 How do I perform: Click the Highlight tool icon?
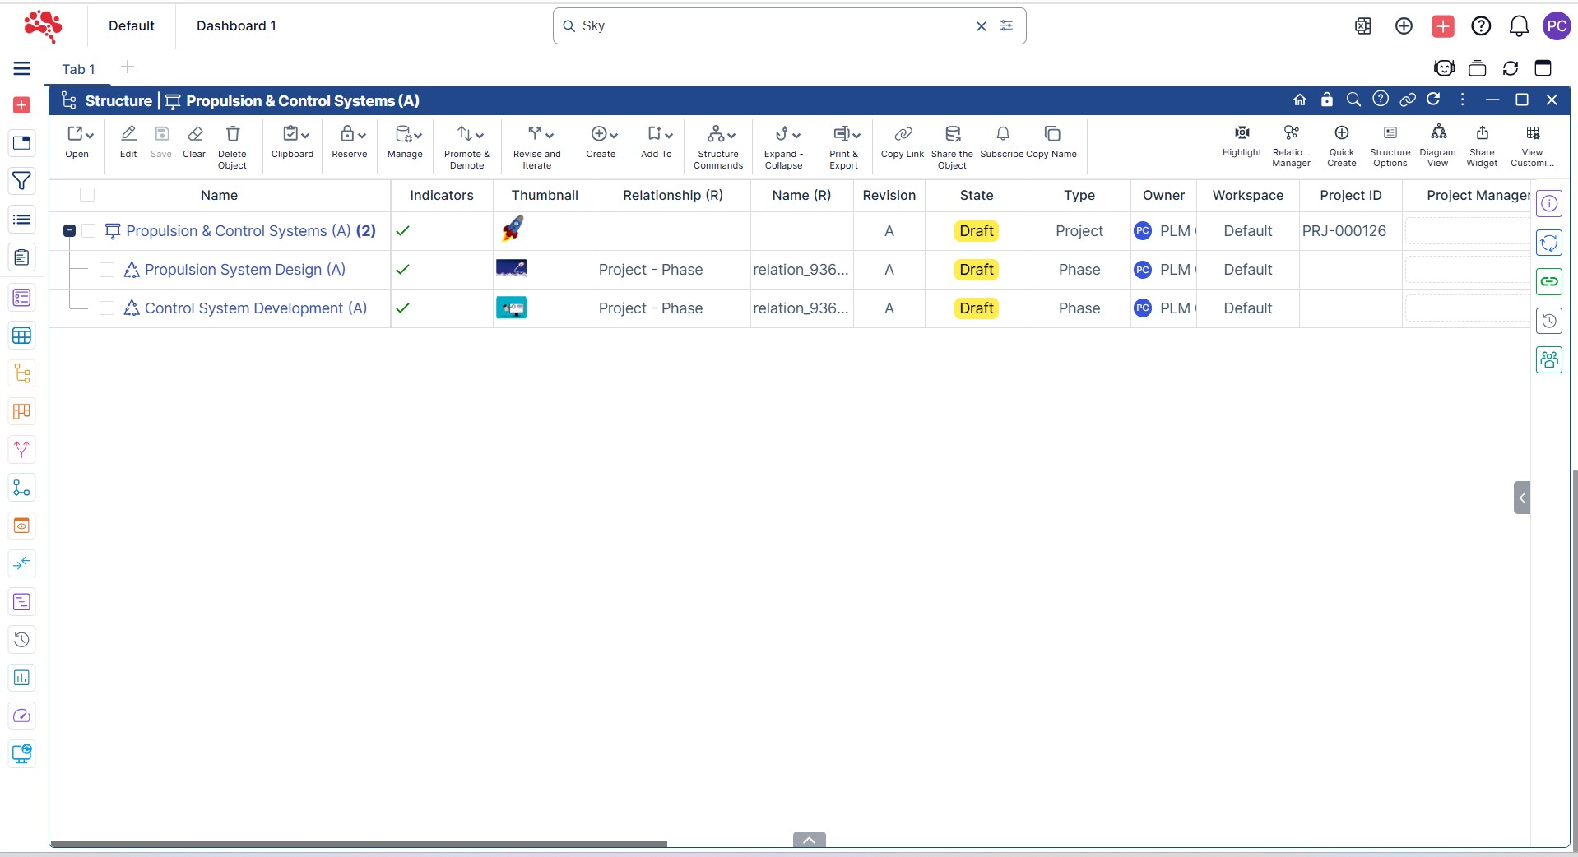(x=1242, y=133)
